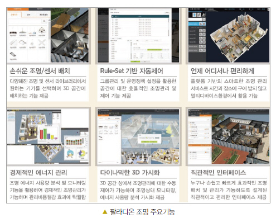The image size is (276, 218).
Task: Select the lone light fixture in the library's last row
Action: (x=13, y=55)
